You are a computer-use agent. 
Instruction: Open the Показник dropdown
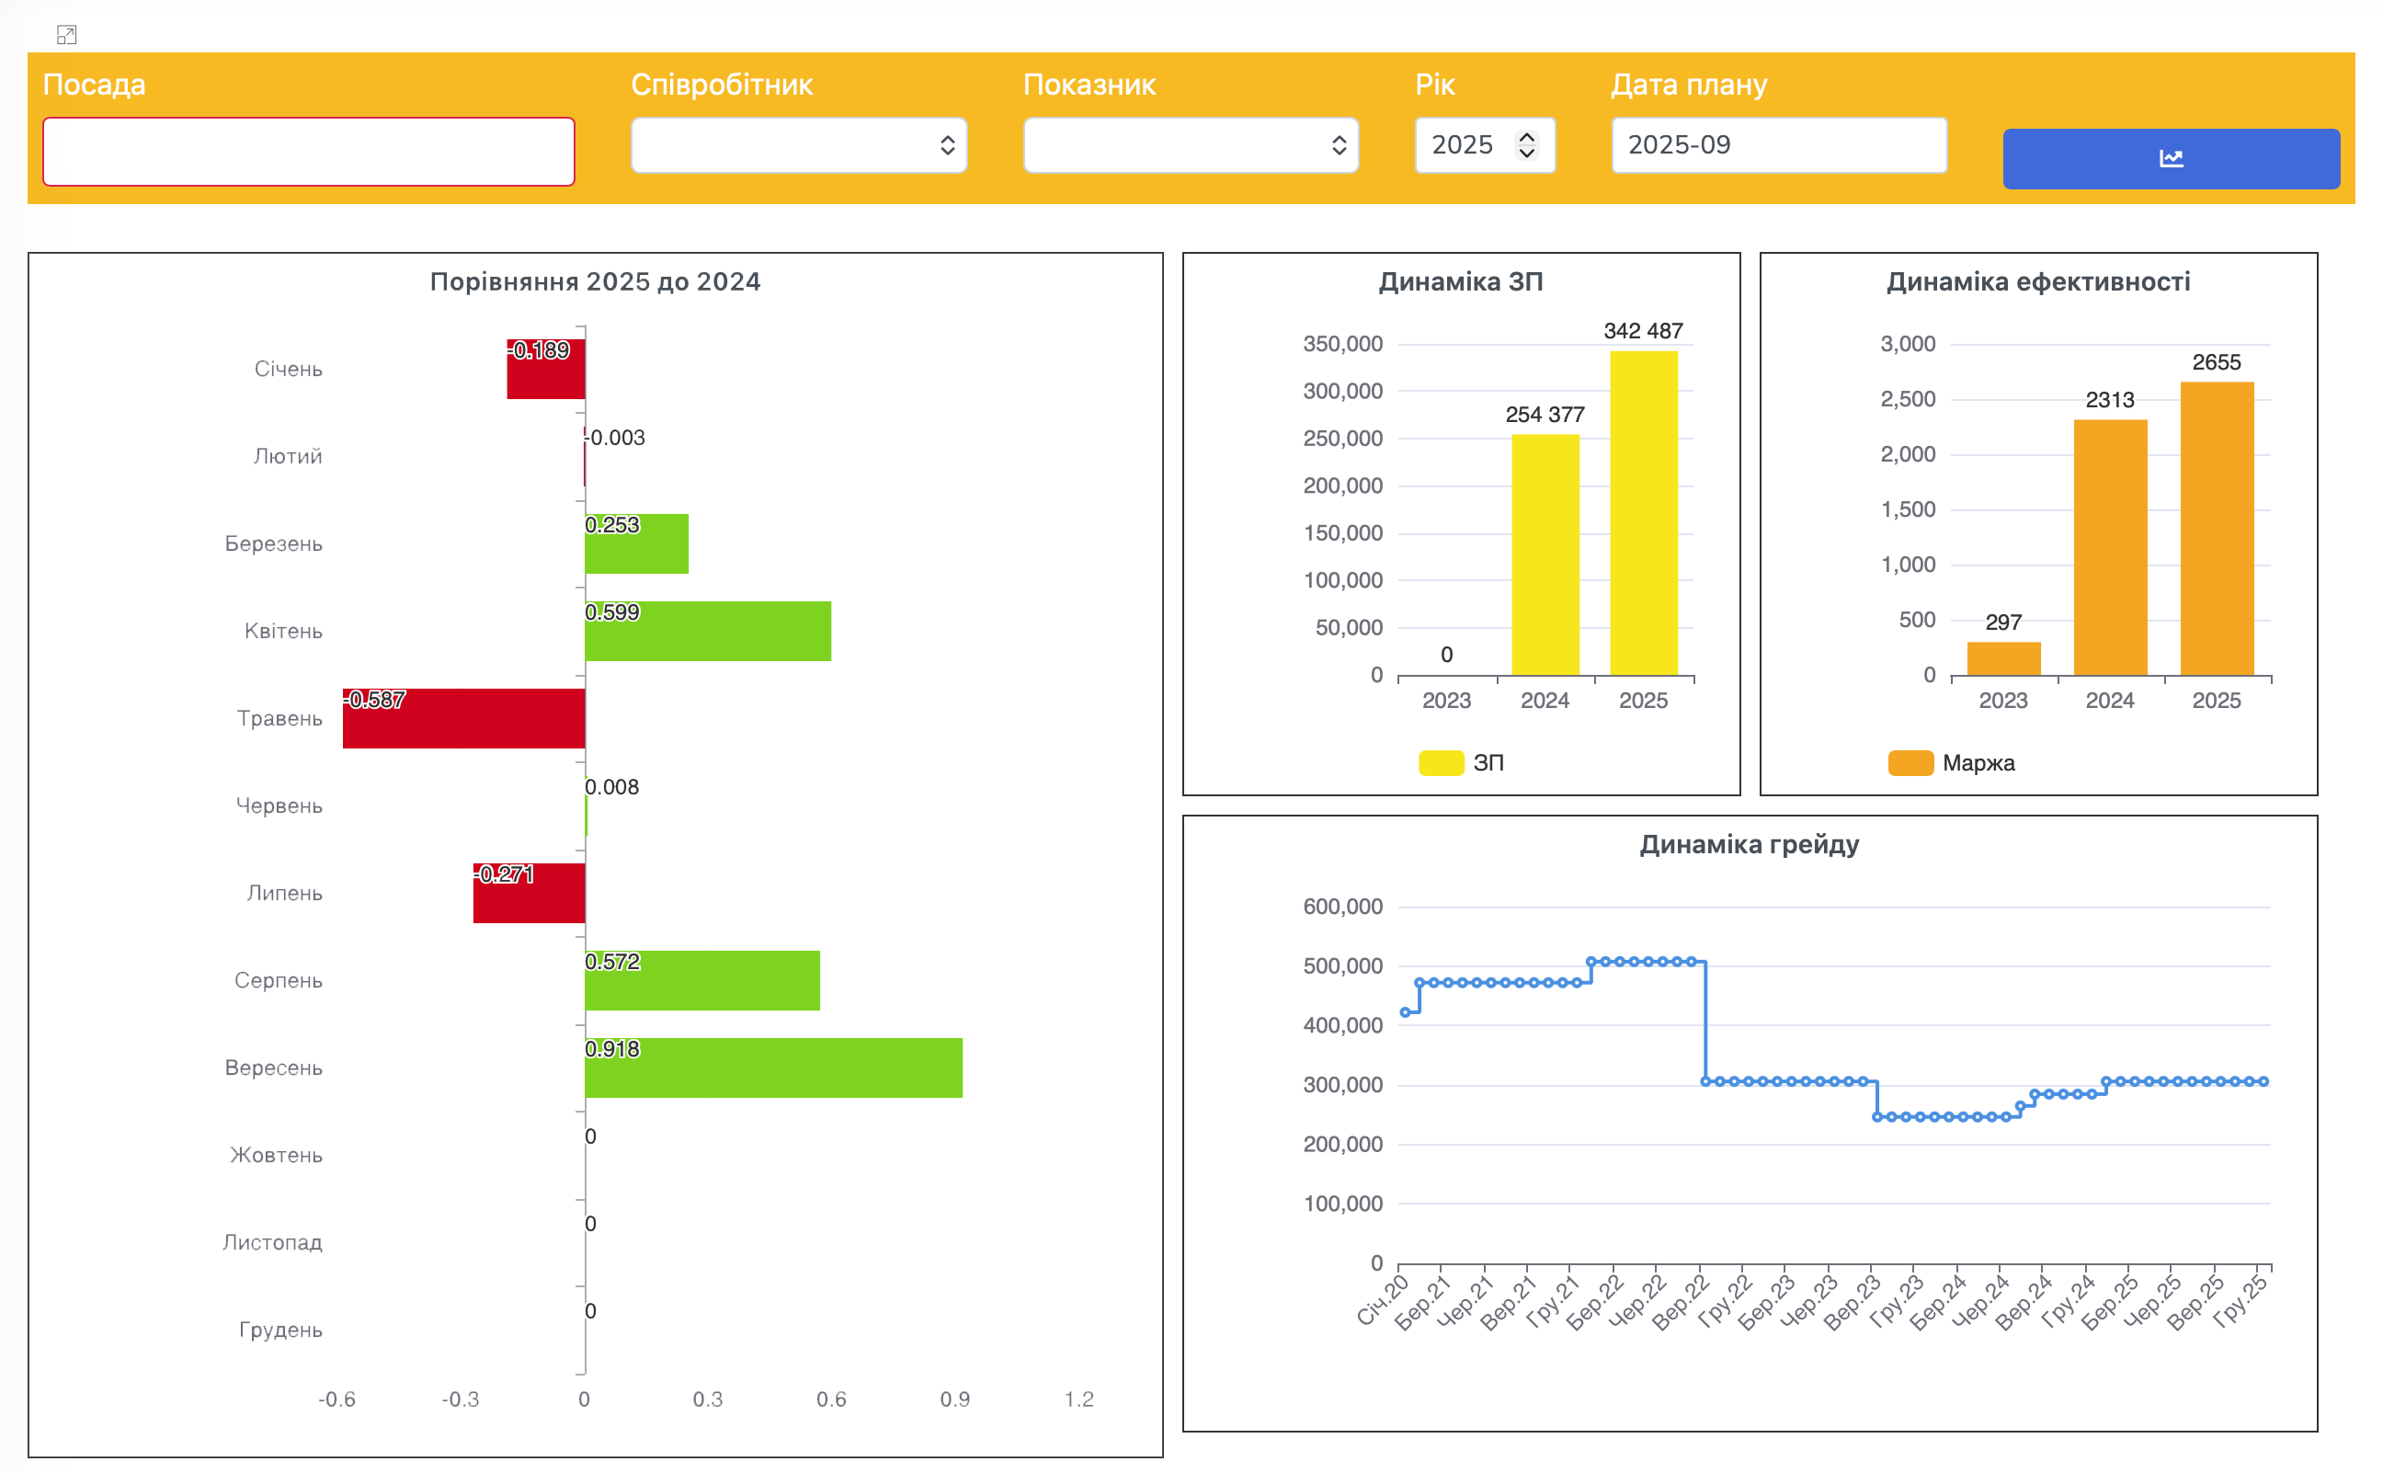coord(1191,145)
